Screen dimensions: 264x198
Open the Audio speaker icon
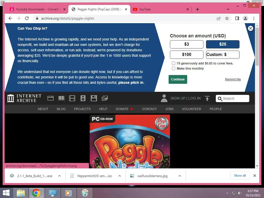(x=83, y=98)
